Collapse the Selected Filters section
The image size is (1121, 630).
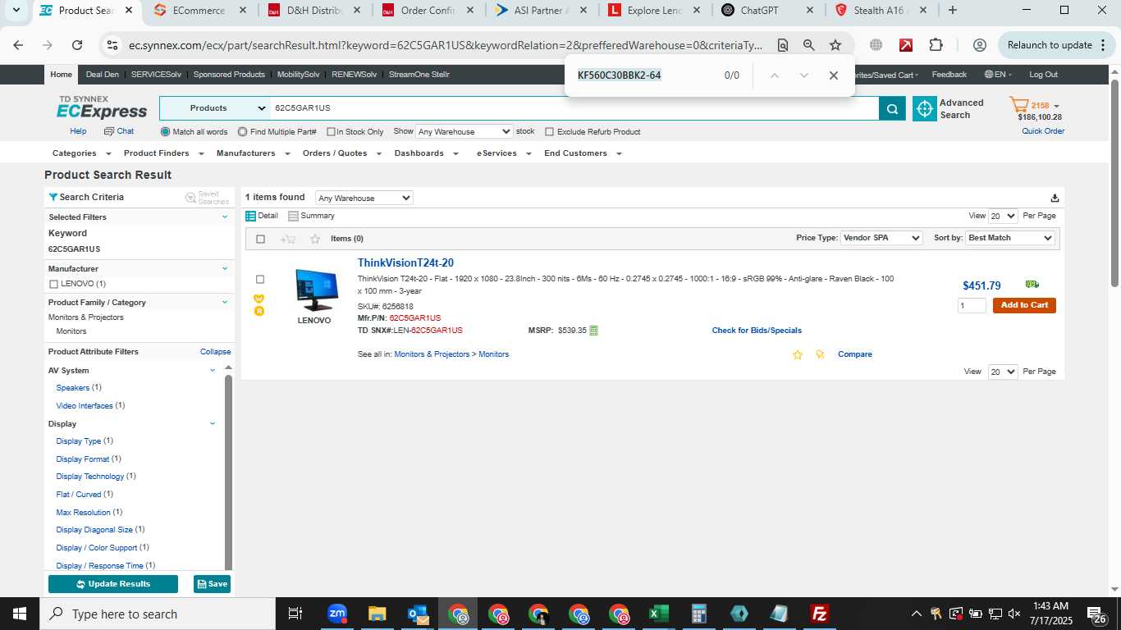point(225,217)
